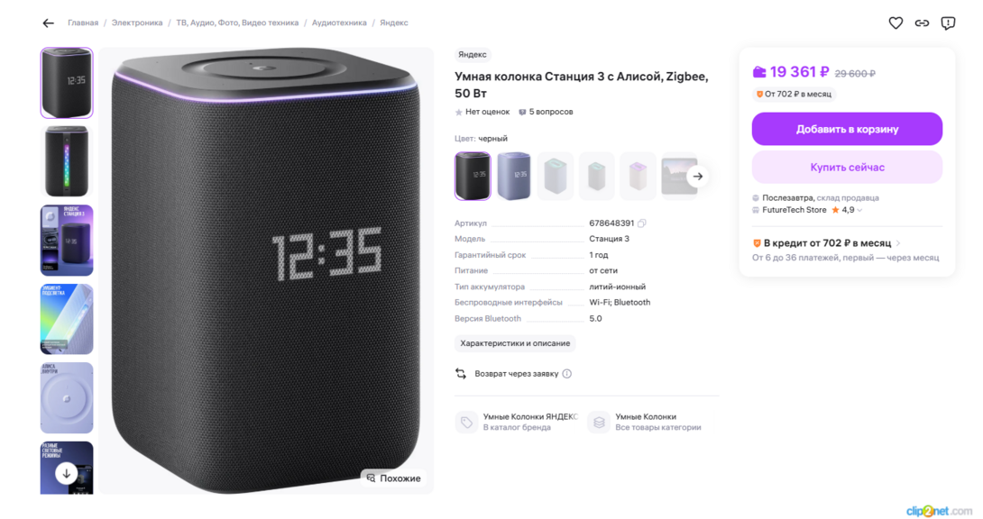983x519 pixels.
Task: Choose the blue-gray color variant
Action: point(513,176)
